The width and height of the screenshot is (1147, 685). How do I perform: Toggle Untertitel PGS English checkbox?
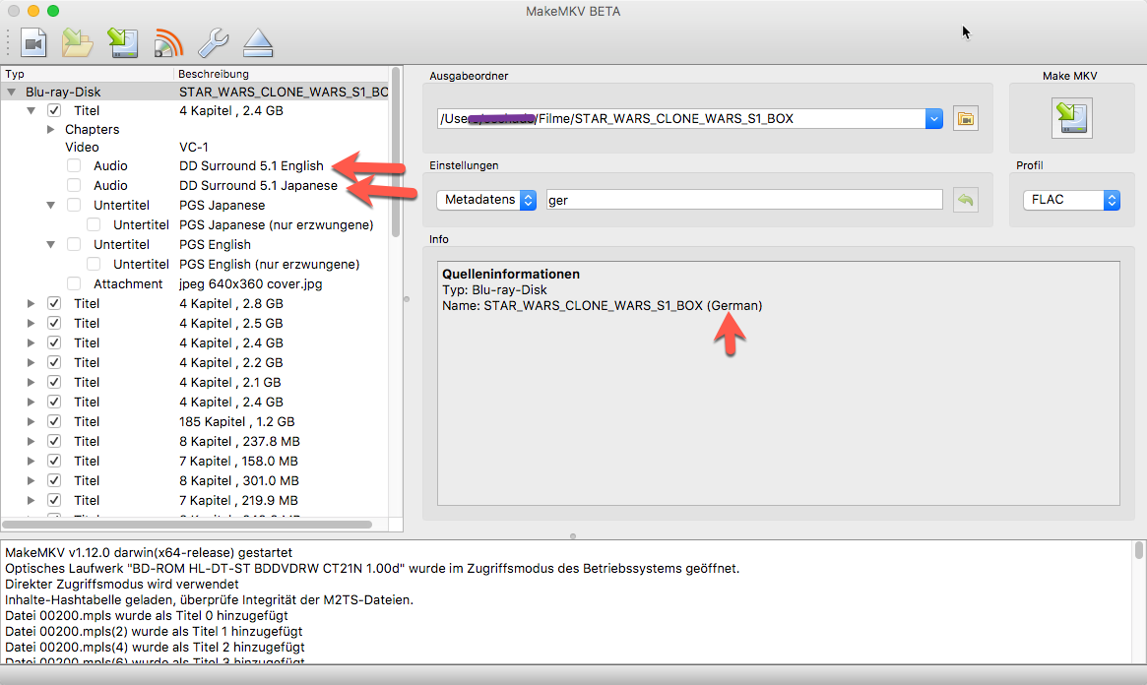pyautogui.click(x=74, y=244)
